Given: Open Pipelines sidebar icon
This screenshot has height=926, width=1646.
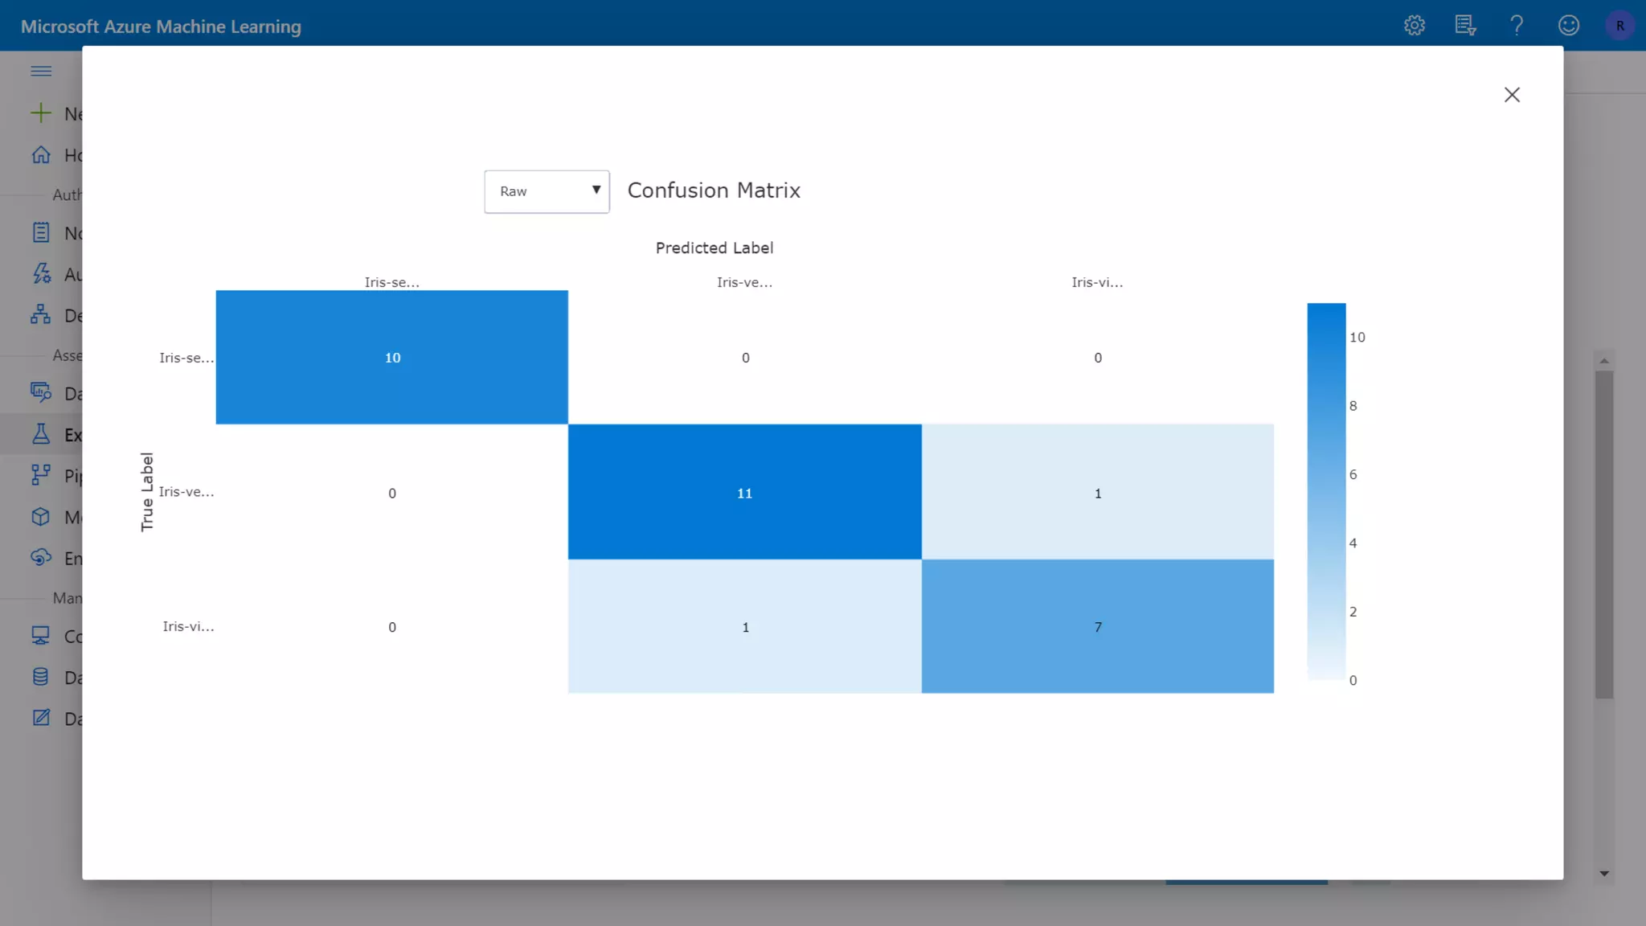Looking at the screenshot, I should pyautogui.click(x=41, y=476).
